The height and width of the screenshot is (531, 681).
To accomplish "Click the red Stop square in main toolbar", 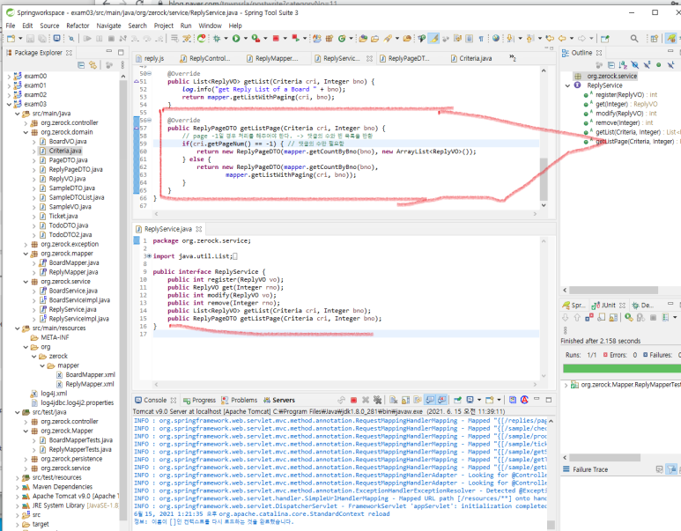I will click(x=276, y=39).
